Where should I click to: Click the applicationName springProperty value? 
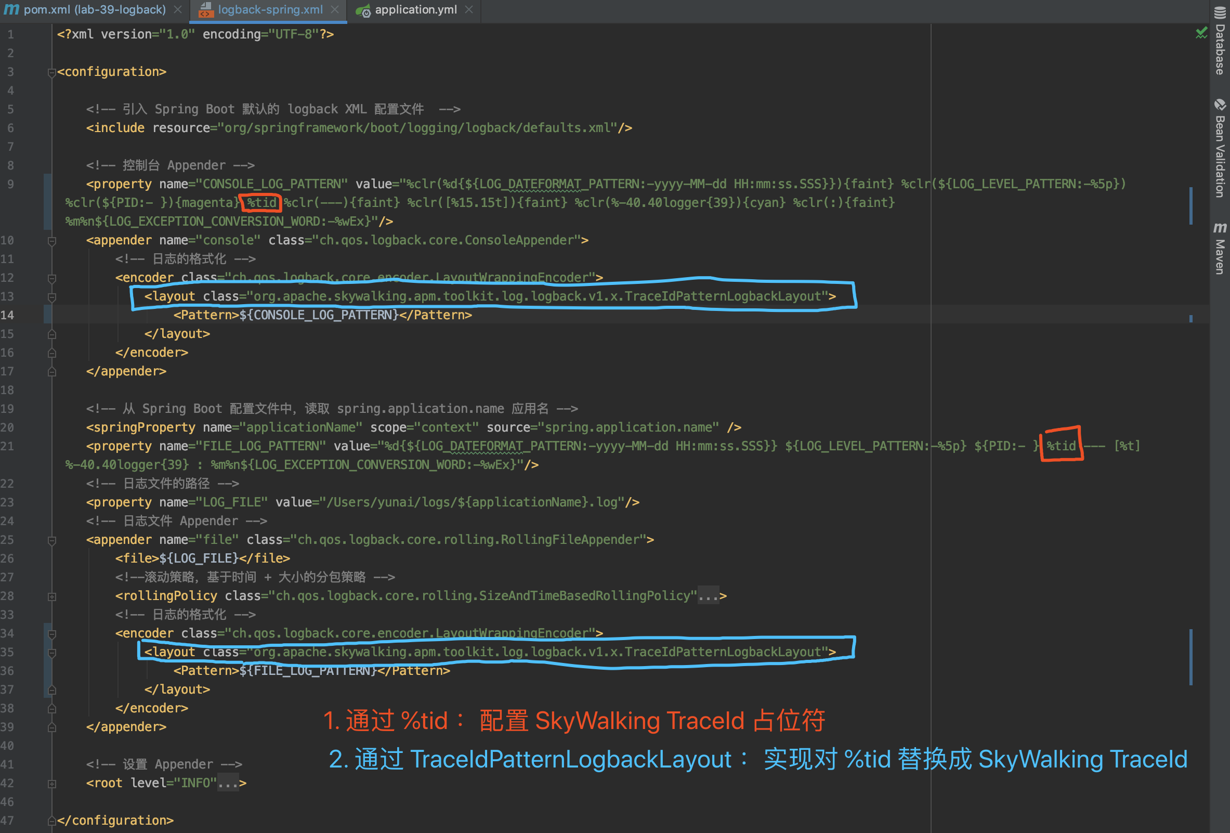click(300, 427)
